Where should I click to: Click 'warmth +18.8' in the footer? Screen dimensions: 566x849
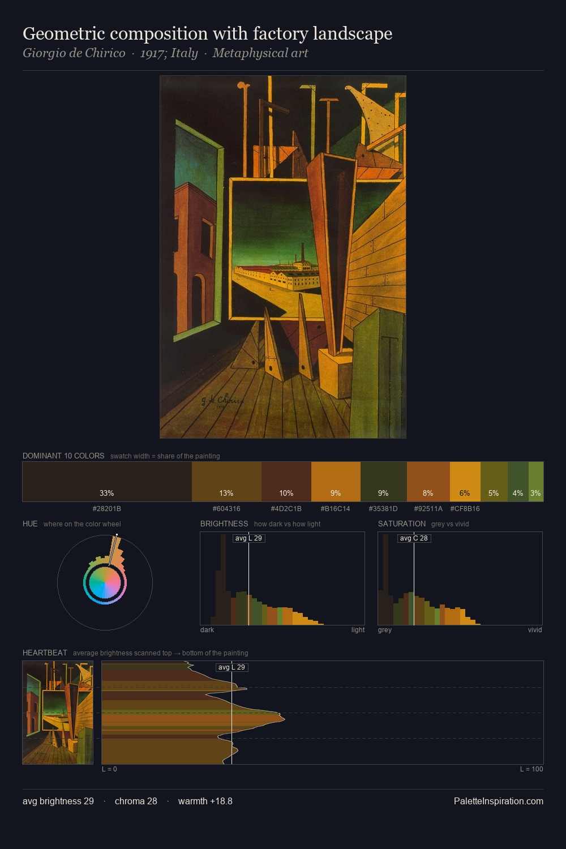205,801
